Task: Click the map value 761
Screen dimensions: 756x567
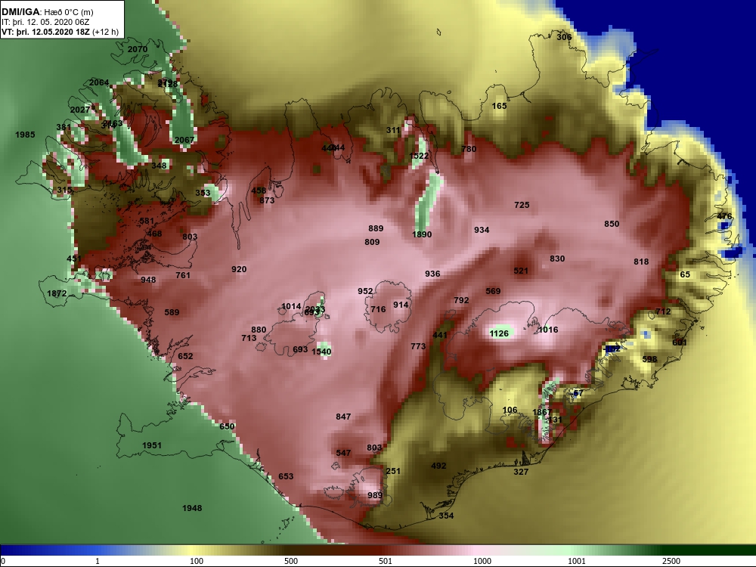Action: pyautogui.click(x=183, y=275)
